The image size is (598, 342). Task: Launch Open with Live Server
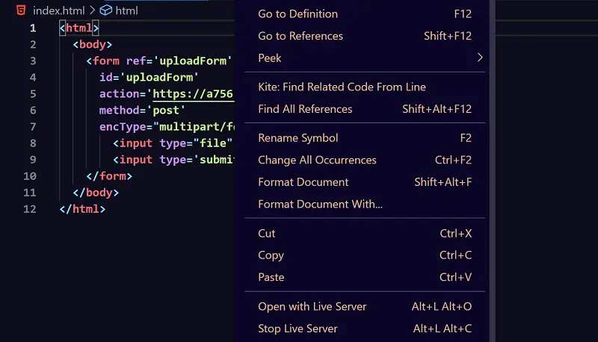(312, 307)
